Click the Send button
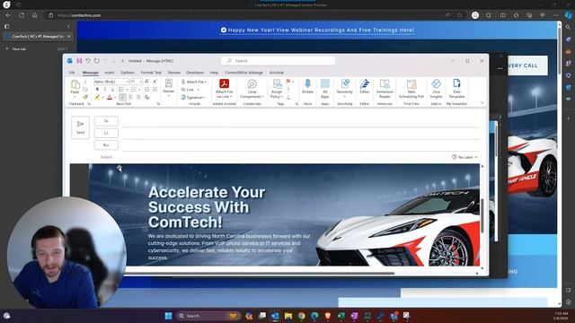Image resolution: width=575 pixels, height=323 pixels. pos(80,127)
